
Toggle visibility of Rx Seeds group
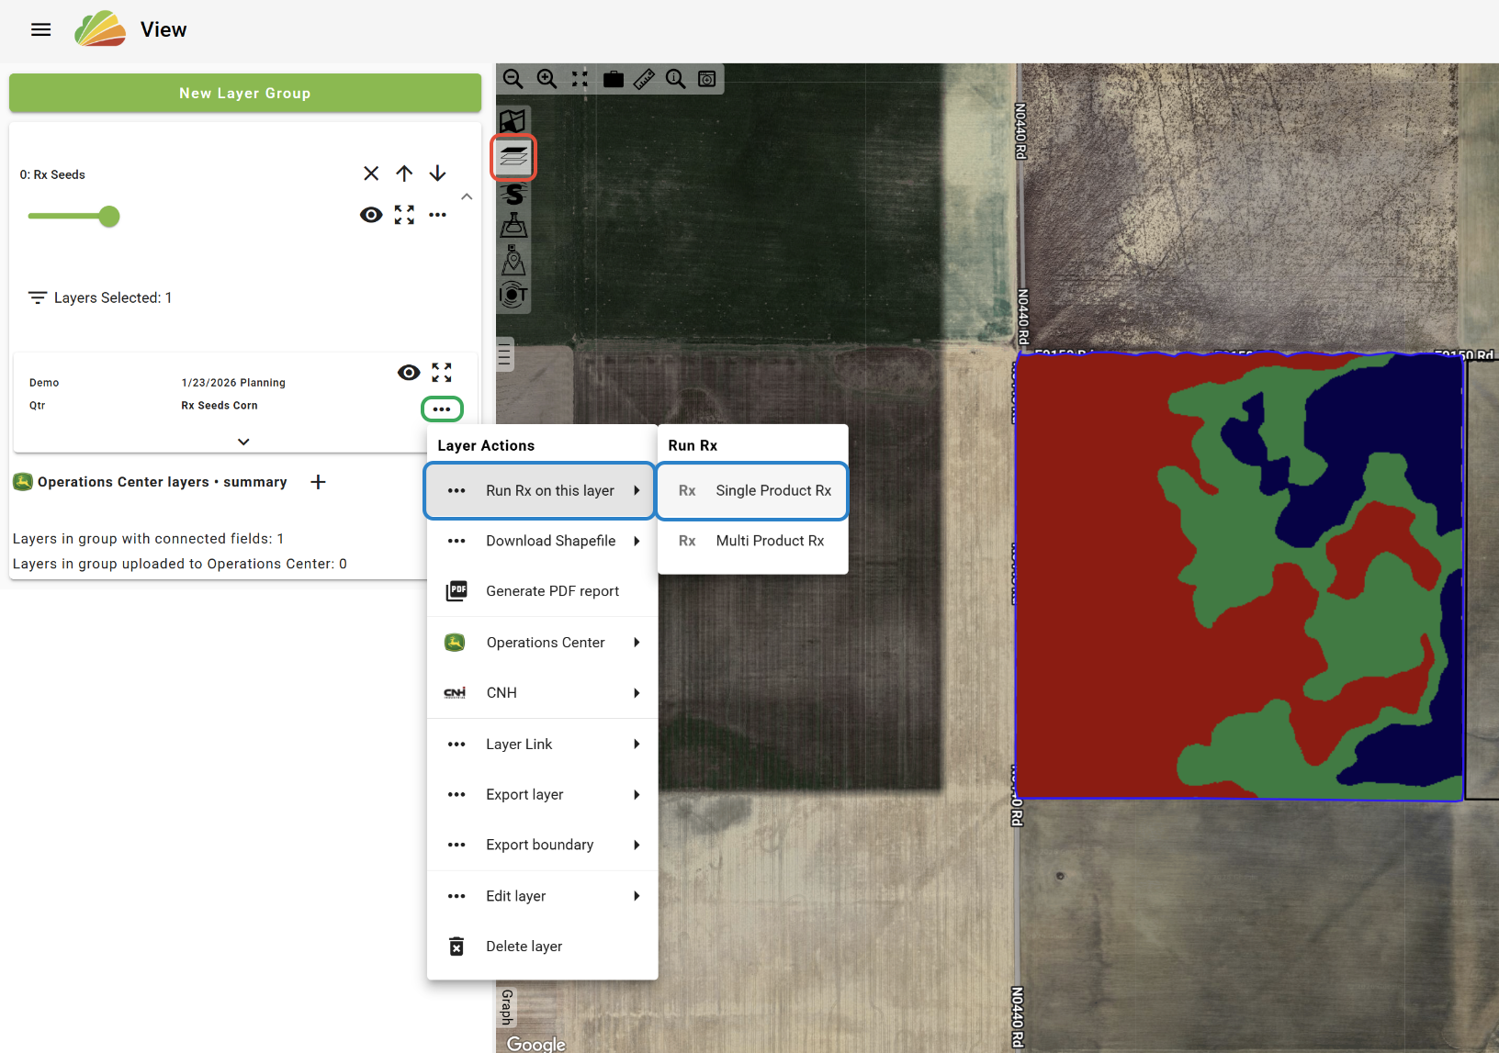[x=371, y=215]
